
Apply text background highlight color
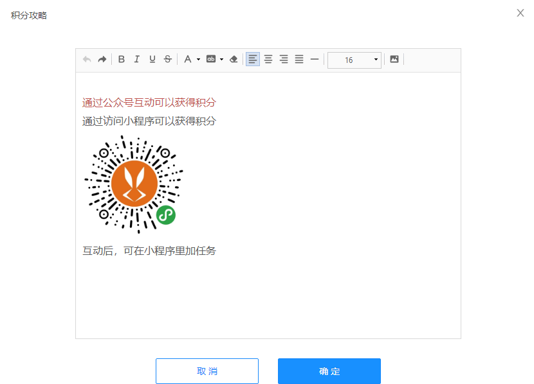pos(211,60)
